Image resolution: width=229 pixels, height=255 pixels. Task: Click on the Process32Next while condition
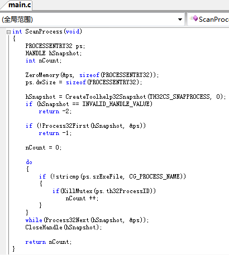95,220
